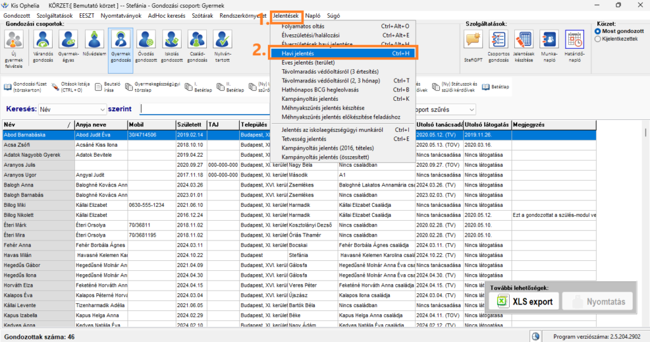Screen dimensions: 650x342
Task: Select the Kijelentkezettek radio option
Action: (x=597, y=39)
